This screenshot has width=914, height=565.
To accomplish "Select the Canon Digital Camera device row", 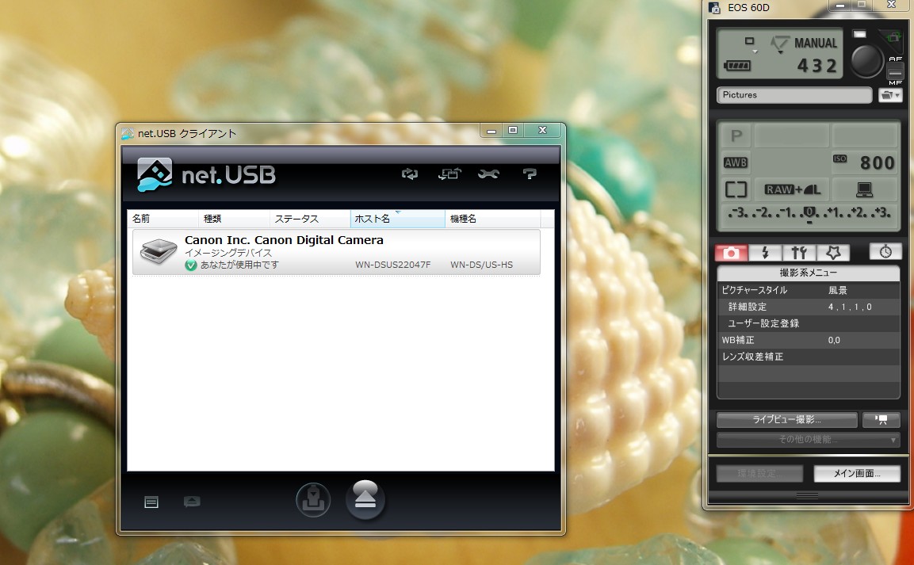I will tap(336, 252).
